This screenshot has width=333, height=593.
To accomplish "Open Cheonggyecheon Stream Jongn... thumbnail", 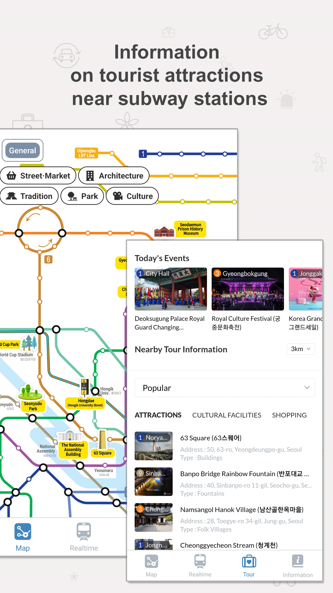I will [x=154, y=544].
